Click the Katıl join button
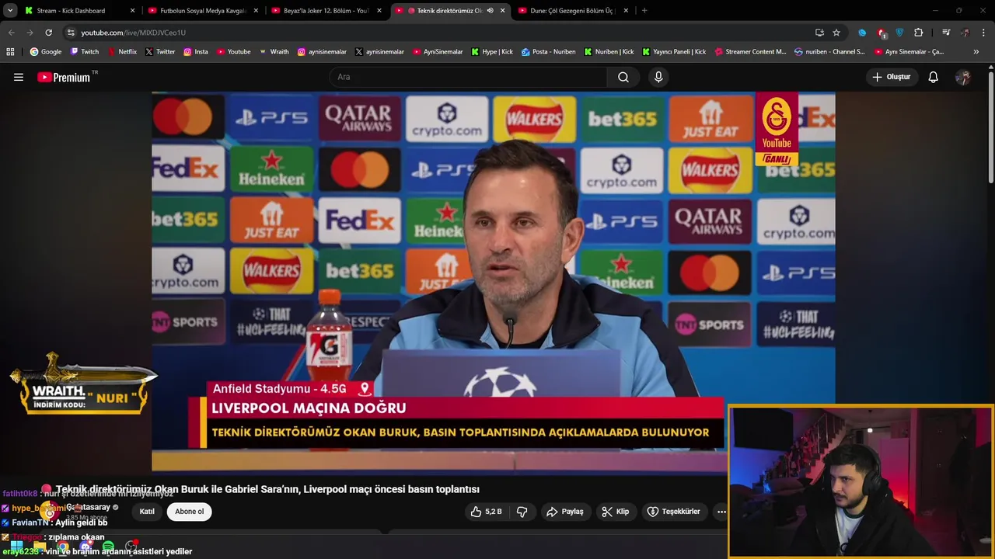995x559 pixels. [x=147, y=512]
